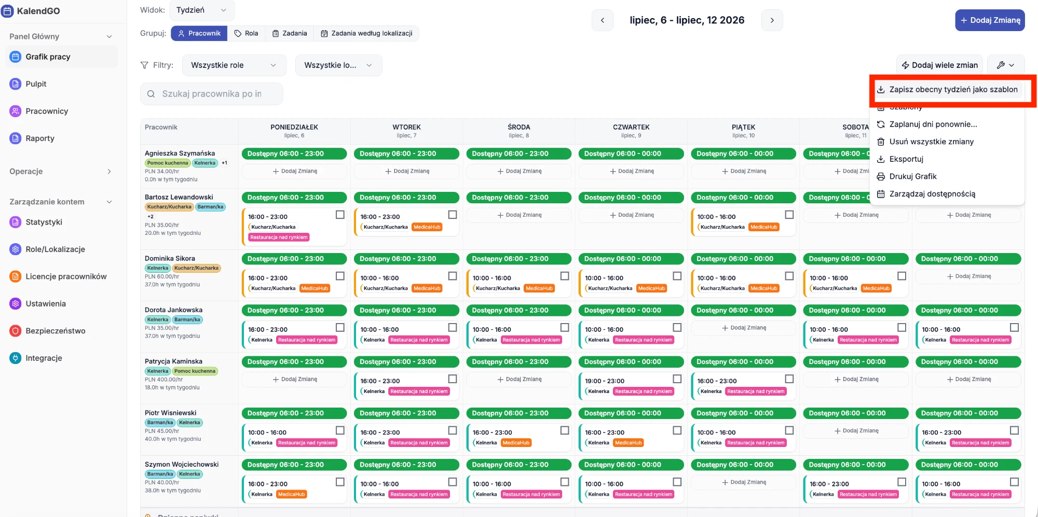Open Bezpieczeństwo shield icon

16,331
